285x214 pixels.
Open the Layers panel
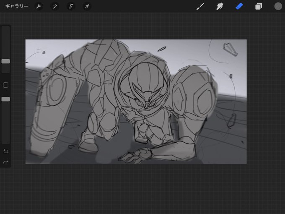(259, 6)
